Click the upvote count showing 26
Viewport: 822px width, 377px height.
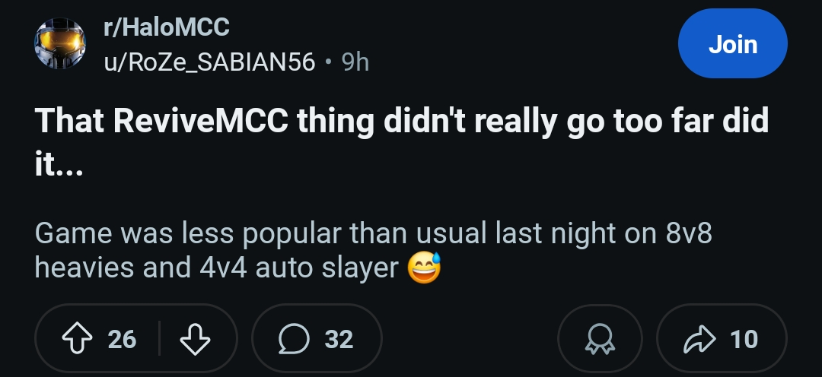click(x=123, y=338)
